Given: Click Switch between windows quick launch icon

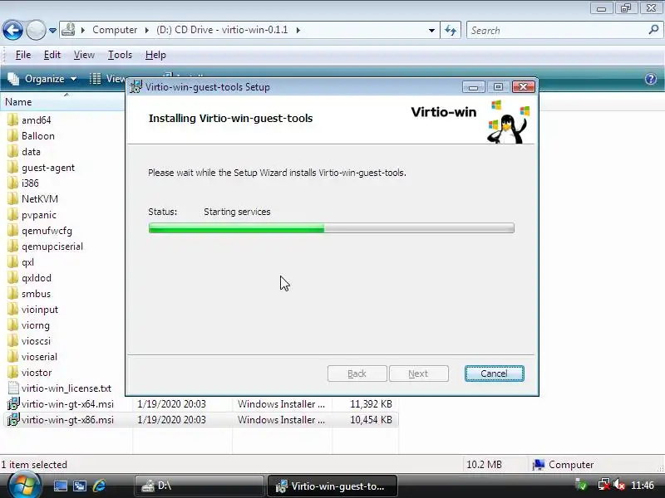Looking at the screenshot, I should [x=80, y=486].
